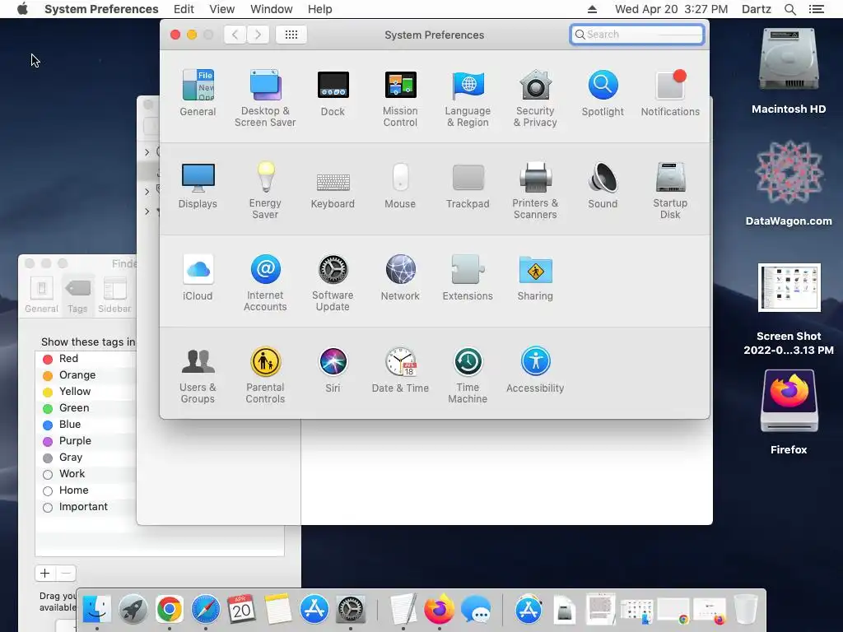The width and height of the screenshot is (843, 632).
Task: Select the DataWagon.com desktop icon
Action: [789, 184]
